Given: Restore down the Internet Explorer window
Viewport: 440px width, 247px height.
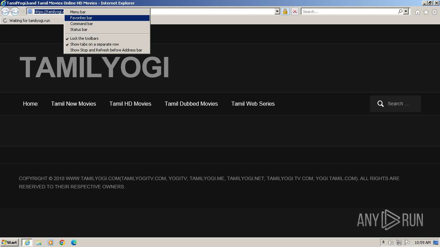Looking at the screenshot, I should tap(430, 3).
